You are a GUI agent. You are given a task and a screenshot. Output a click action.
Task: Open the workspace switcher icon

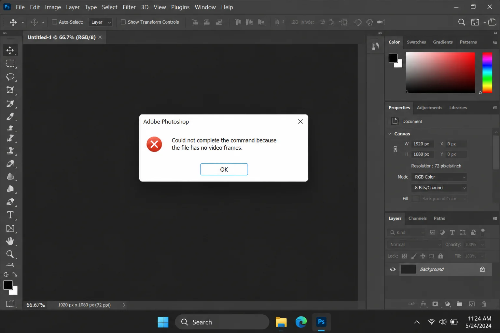pos(475,22)
